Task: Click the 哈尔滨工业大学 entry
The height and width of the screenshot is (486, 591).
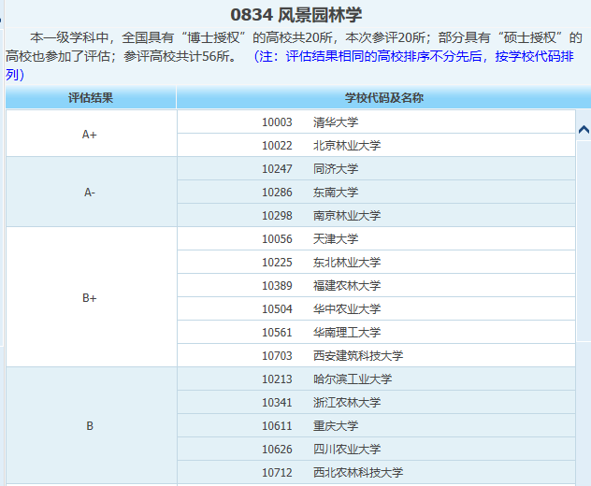Action: coord(353,379)
